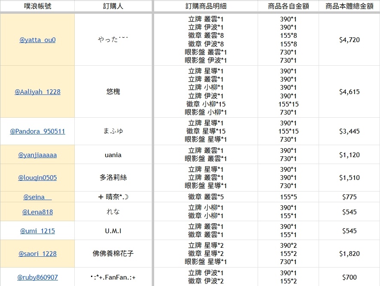
Task: Select the 噗浪帳號 column header
Action: pyautogui.click(x=37, y=6)
